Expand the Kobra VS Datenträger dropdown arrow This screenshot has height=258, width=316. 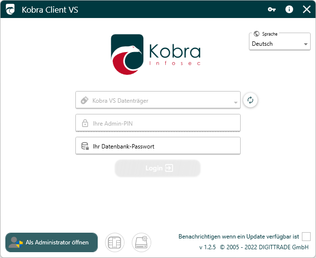tap(236, 102)
